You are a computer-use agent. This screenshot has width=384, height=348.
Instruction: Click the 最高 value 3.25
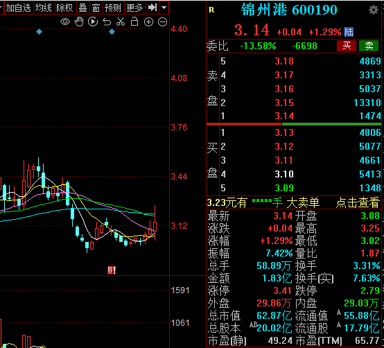pyautogui.click(x=370, y=228)
